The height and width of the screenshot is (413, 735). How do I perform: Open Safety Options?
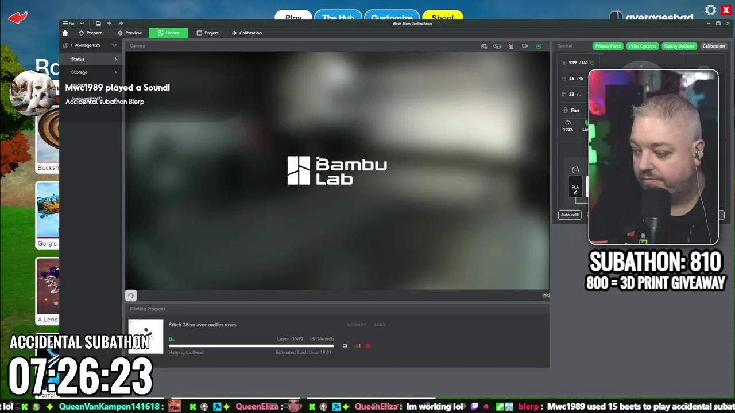(679, 46)
